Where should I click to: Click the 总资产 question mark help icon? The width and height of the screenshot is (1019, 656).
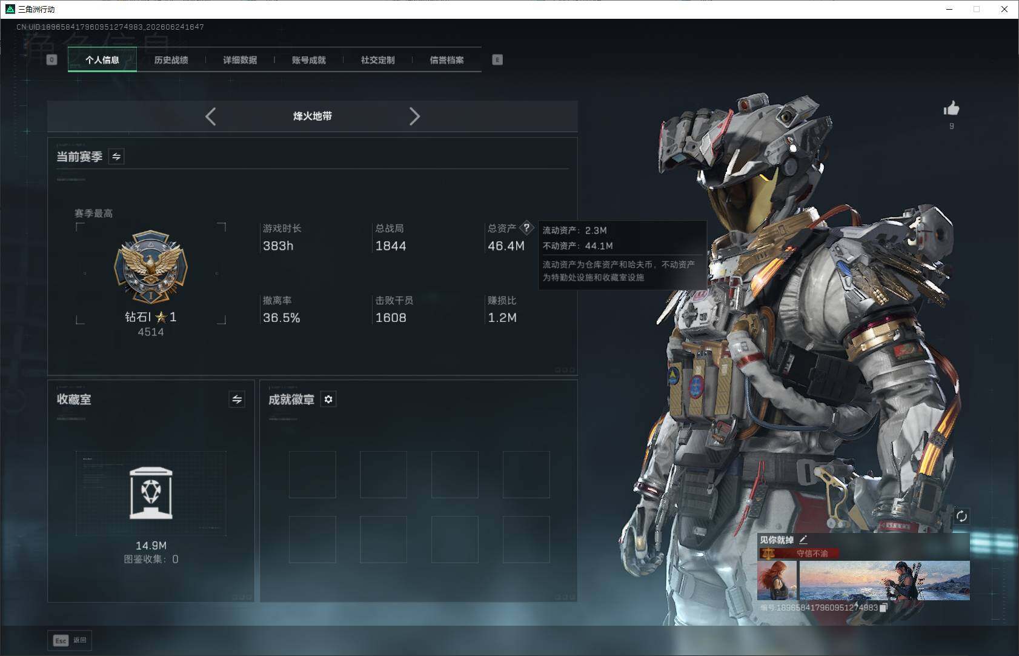tap(526, 228)
